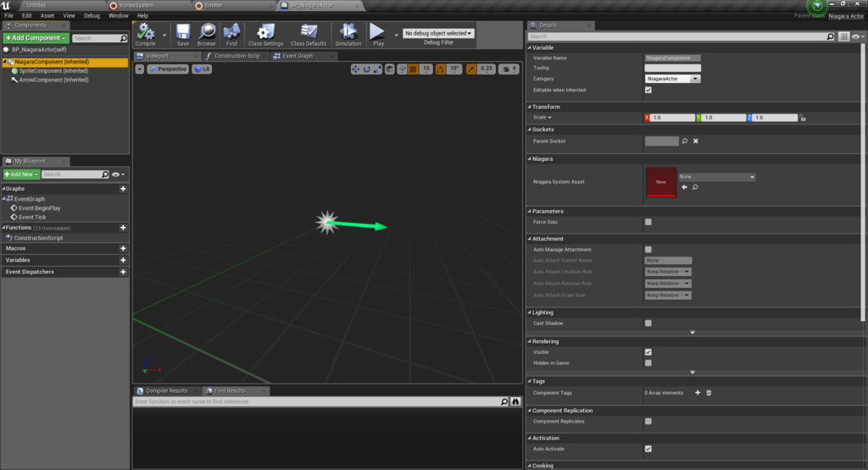Open Class Settings
Screen dimensions: 868x470
pyautogui.click(x=265, y=34)
